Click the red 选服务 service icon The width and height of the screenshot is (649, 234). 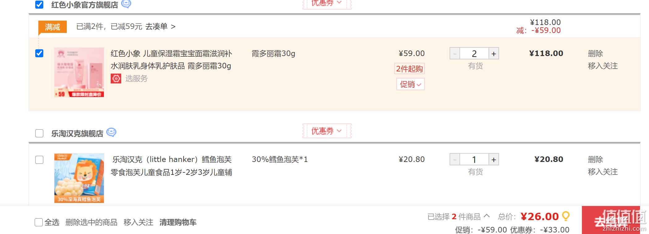[116, 79]
